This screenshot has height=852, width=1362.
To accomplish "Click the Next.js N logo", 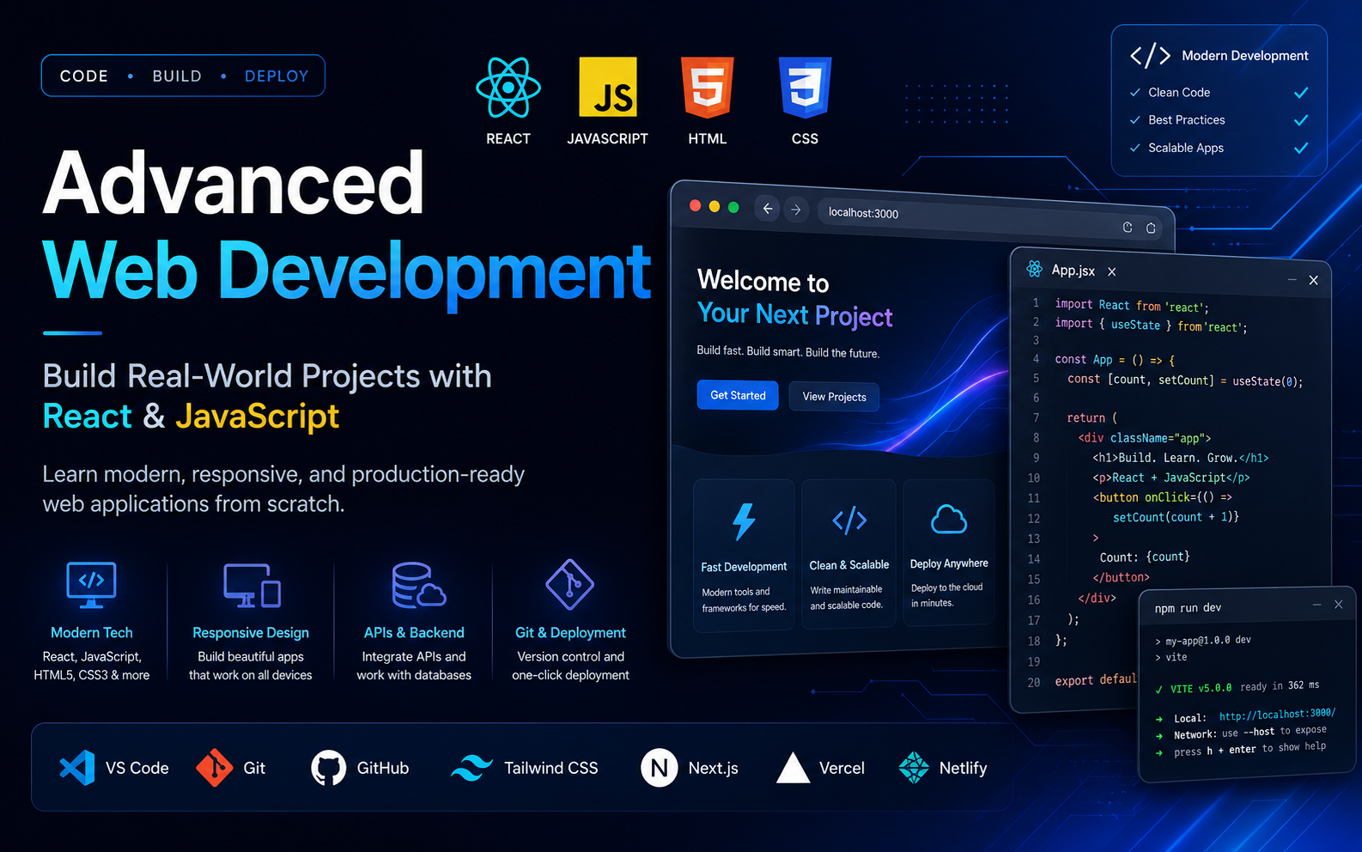I will click(x=660, y=768).
